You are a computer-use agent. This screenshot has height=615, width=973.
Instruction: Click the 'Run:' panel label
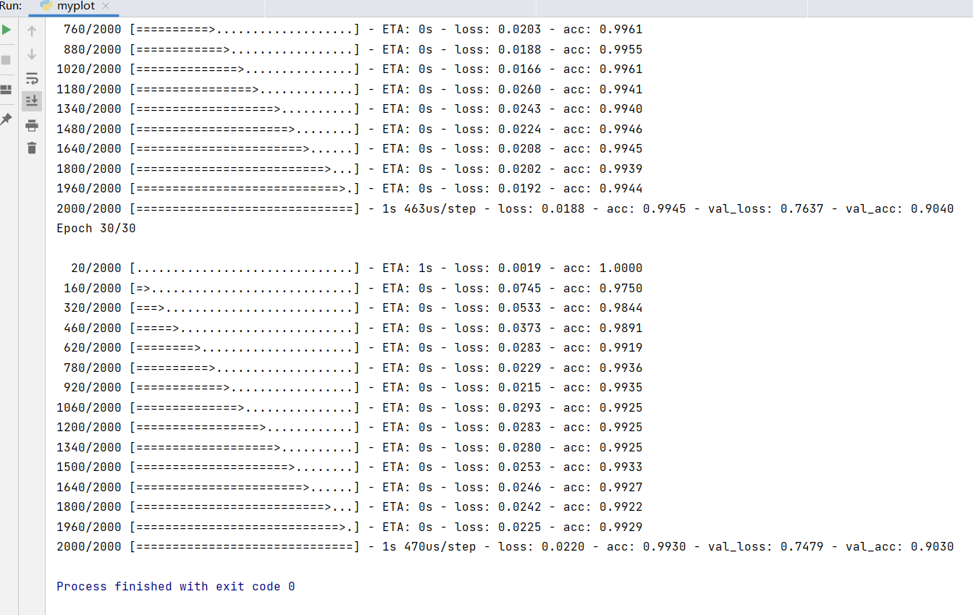[10, 7]
